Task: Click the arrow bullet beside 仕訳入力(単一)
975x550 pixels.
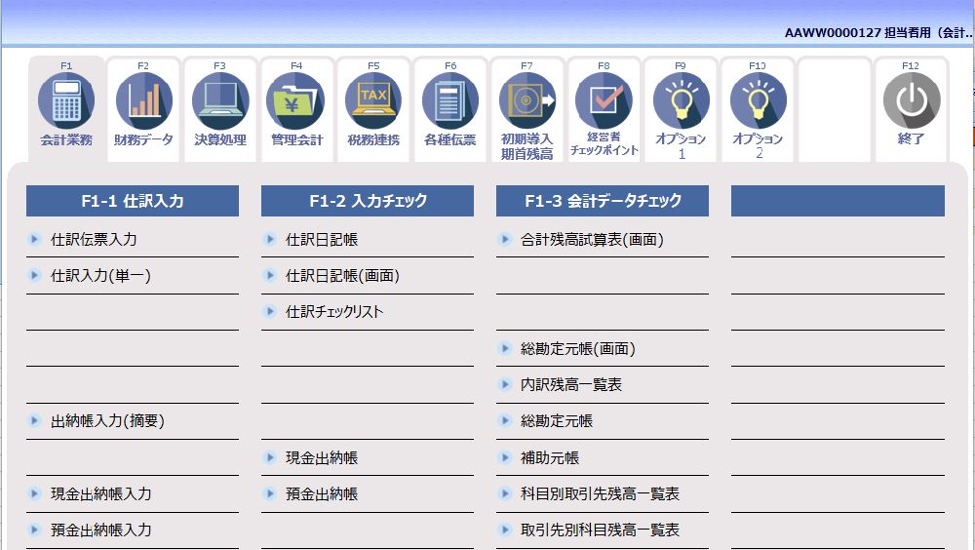Action: pyautogui.click(x=35, y=275)
